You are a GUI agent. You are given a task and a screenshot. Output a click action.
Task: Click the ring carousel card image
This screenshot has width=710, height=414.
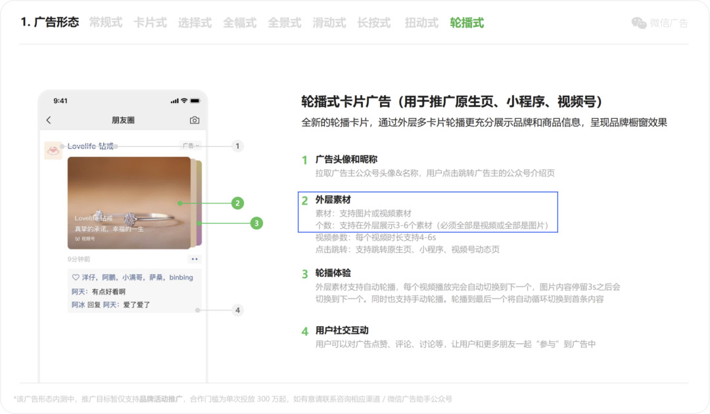coord(129,203)
